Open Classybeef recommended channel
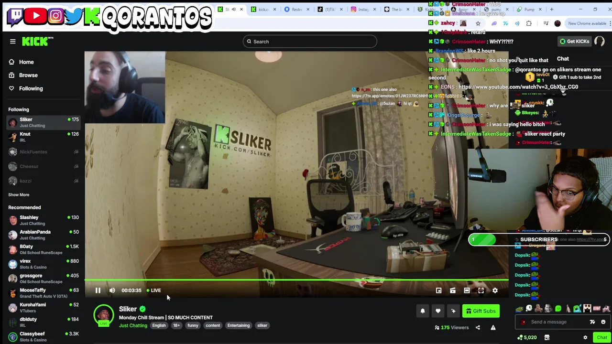The height and width of the screenshot is (344, 612). pos(43,337)
